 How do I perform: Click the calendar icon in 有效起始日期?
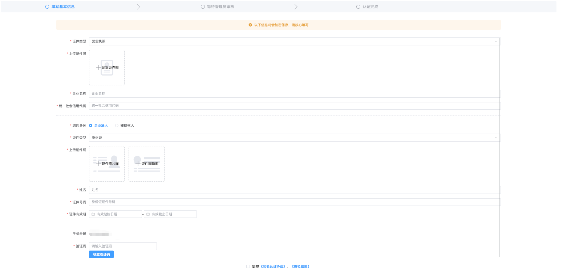point(93,214)
